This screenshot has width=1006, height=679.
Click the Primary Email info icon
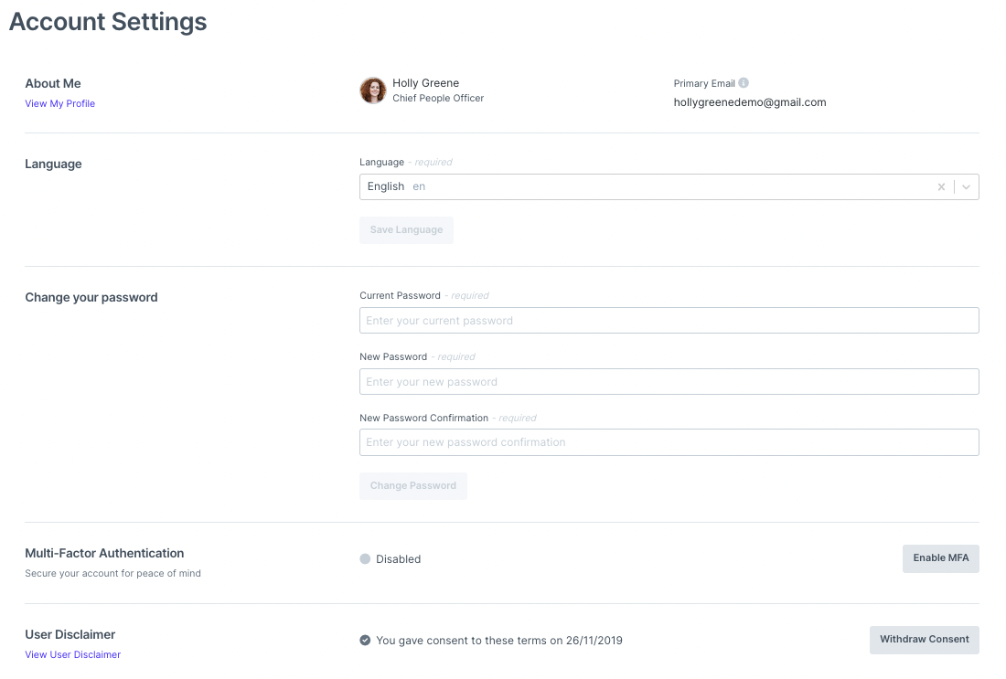(744, 83)
